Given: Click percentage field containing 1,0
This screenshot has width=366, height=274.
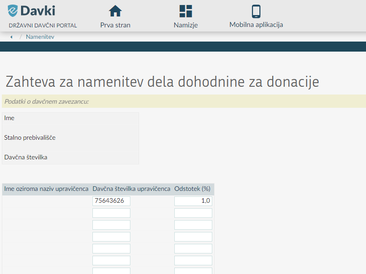Looking at the screenshot, I should [193, 201].
